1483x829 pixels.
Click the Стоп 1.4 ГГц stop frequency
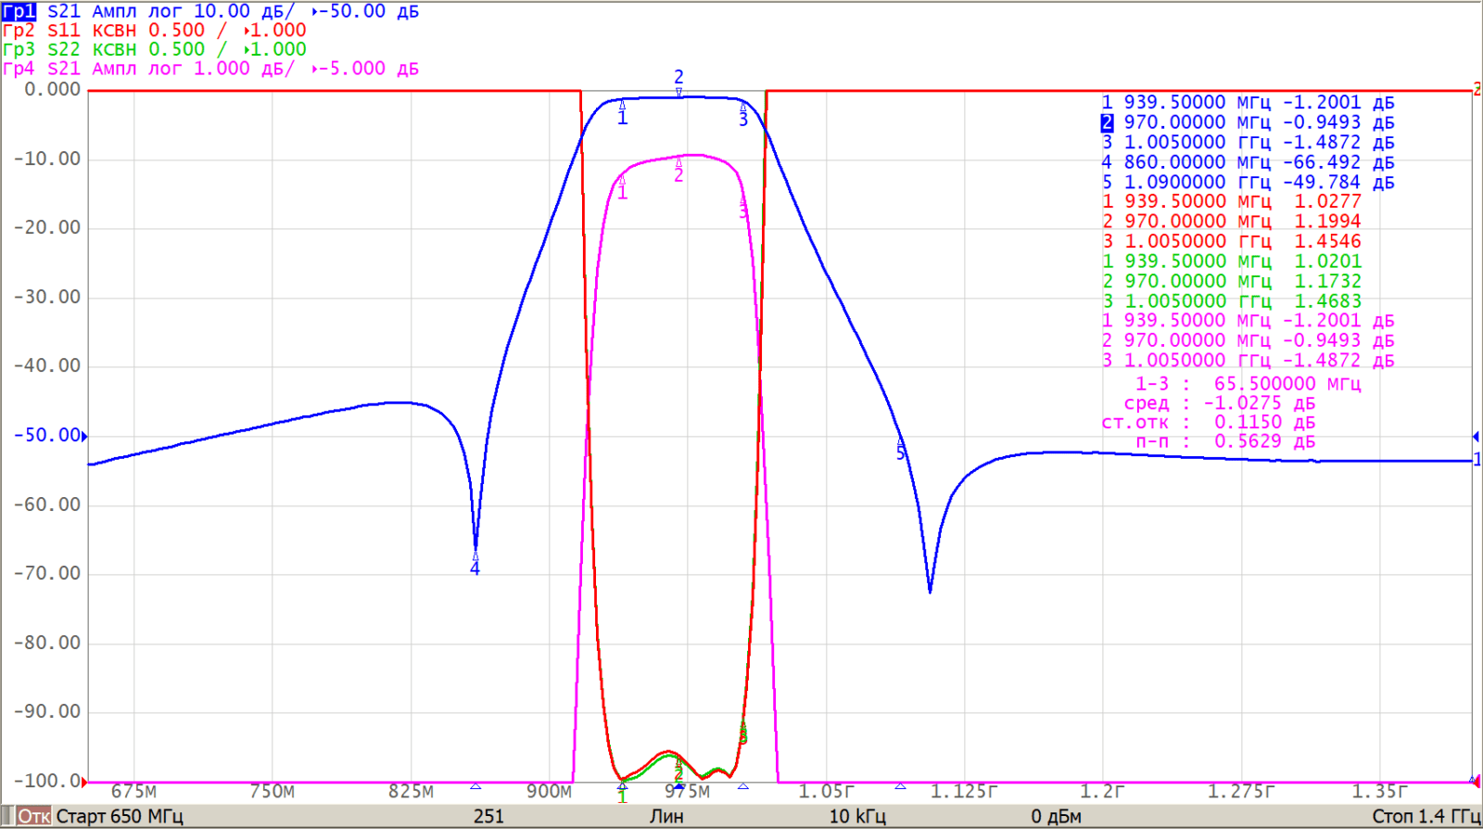1425,816
